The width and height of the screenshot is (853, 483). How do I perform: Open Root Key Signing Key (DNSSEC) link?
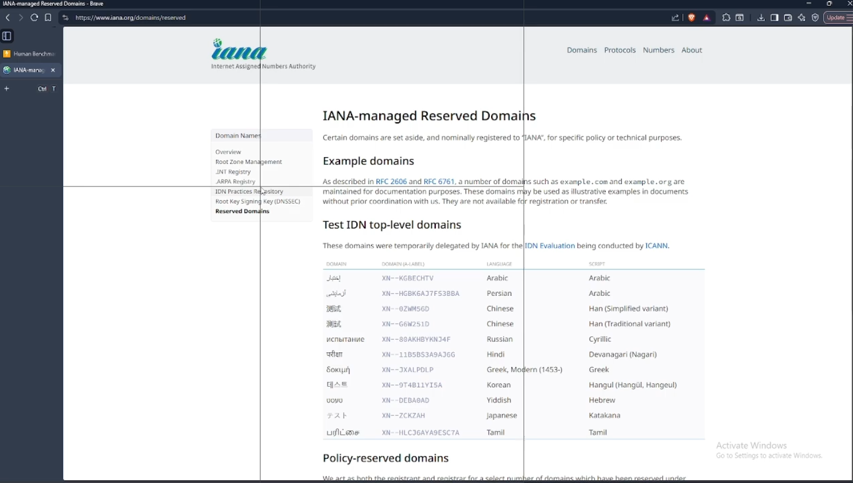pos(258,201)
